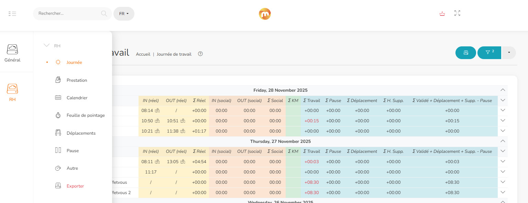Screen dimensions: 528x203
Task: Toggle fullscreen mode icon
Action: 457,13
